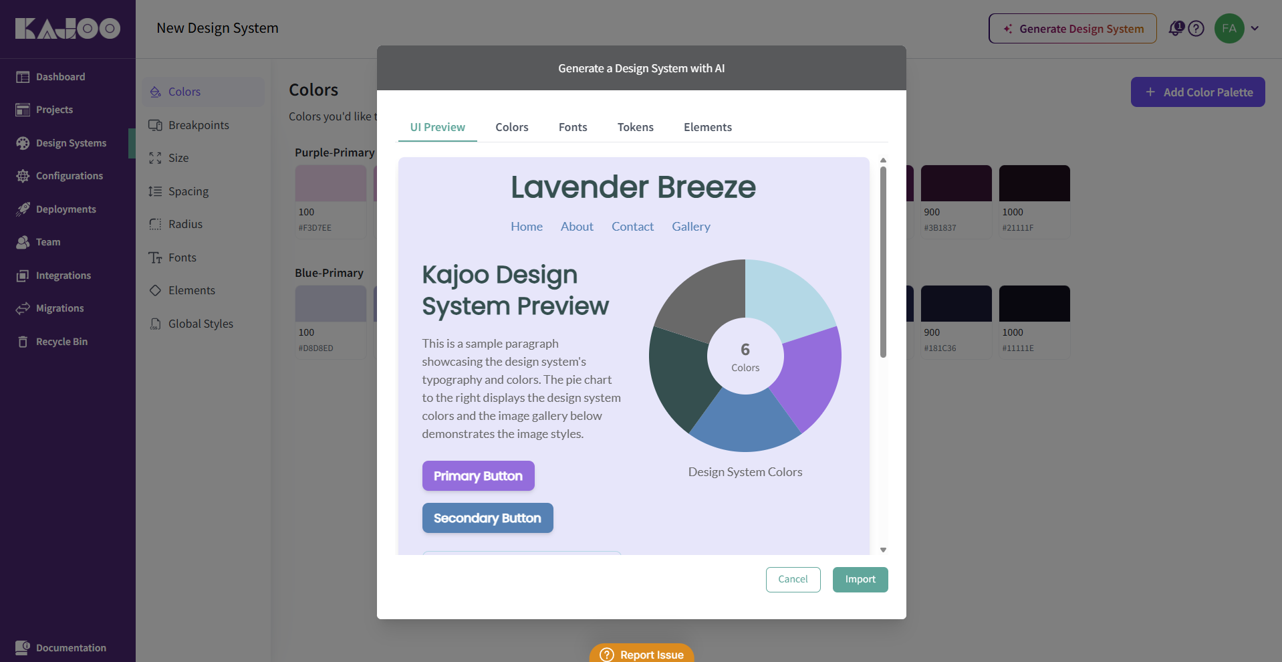Viewport: 1282px width, 662px height.
Task: Click the Lavender Breeze heading
Action: 634,187
